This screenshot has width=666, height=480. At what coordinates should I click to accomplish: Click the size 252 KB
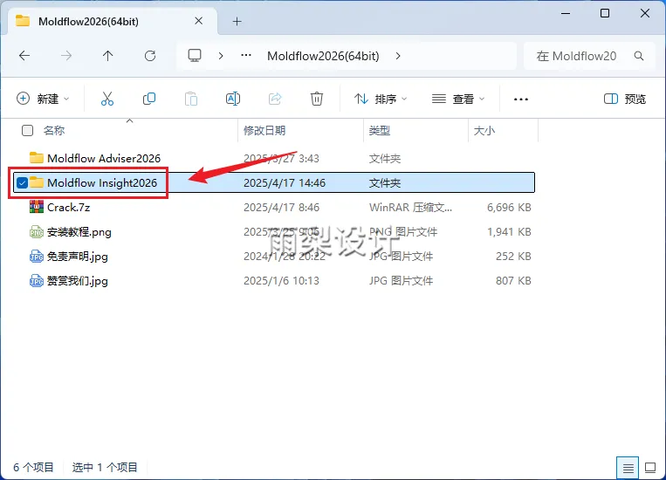pos(513,256)
